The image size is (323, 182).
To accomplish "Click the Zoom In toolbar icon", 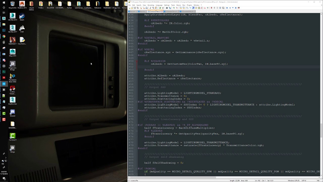I will 174,8.
